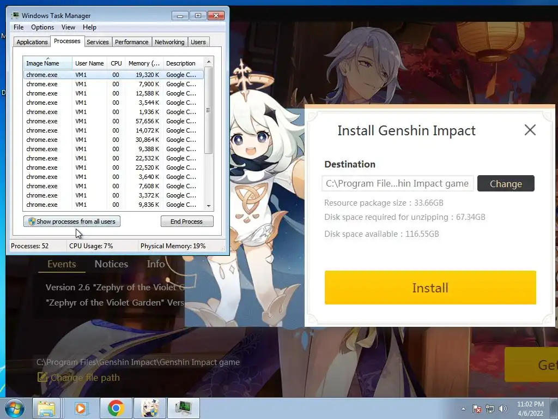
Task: Select the chrome.exe row using 3,640 K
Action: pos(113,177)
